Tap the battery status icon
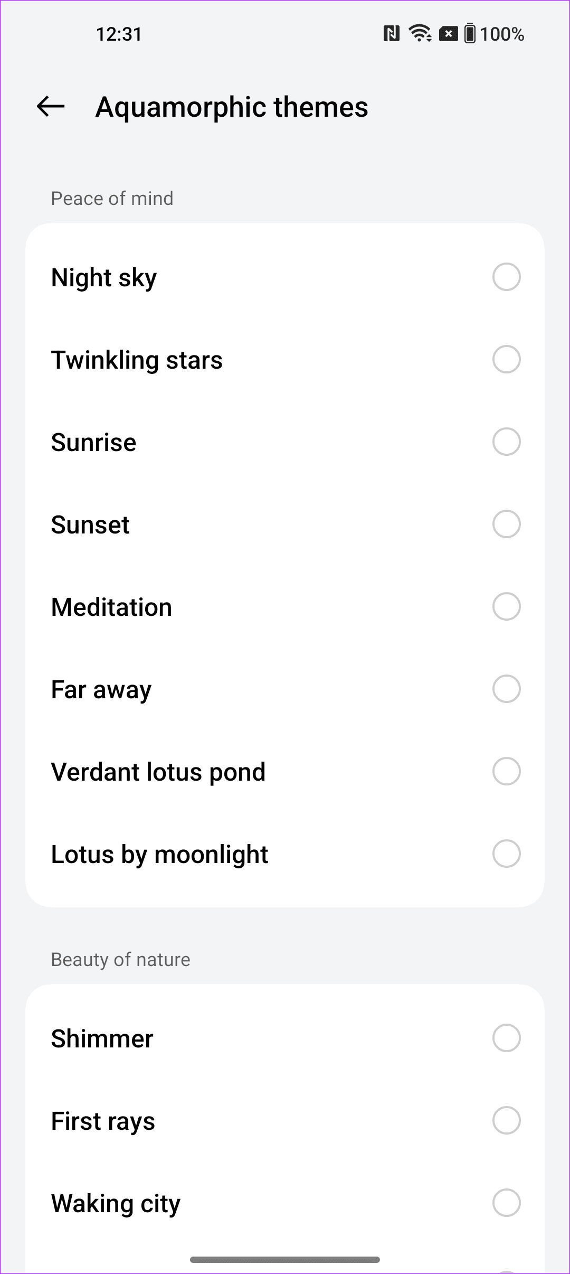The width and height of the screenshot is (570, 1274). (x=470, y=34)
